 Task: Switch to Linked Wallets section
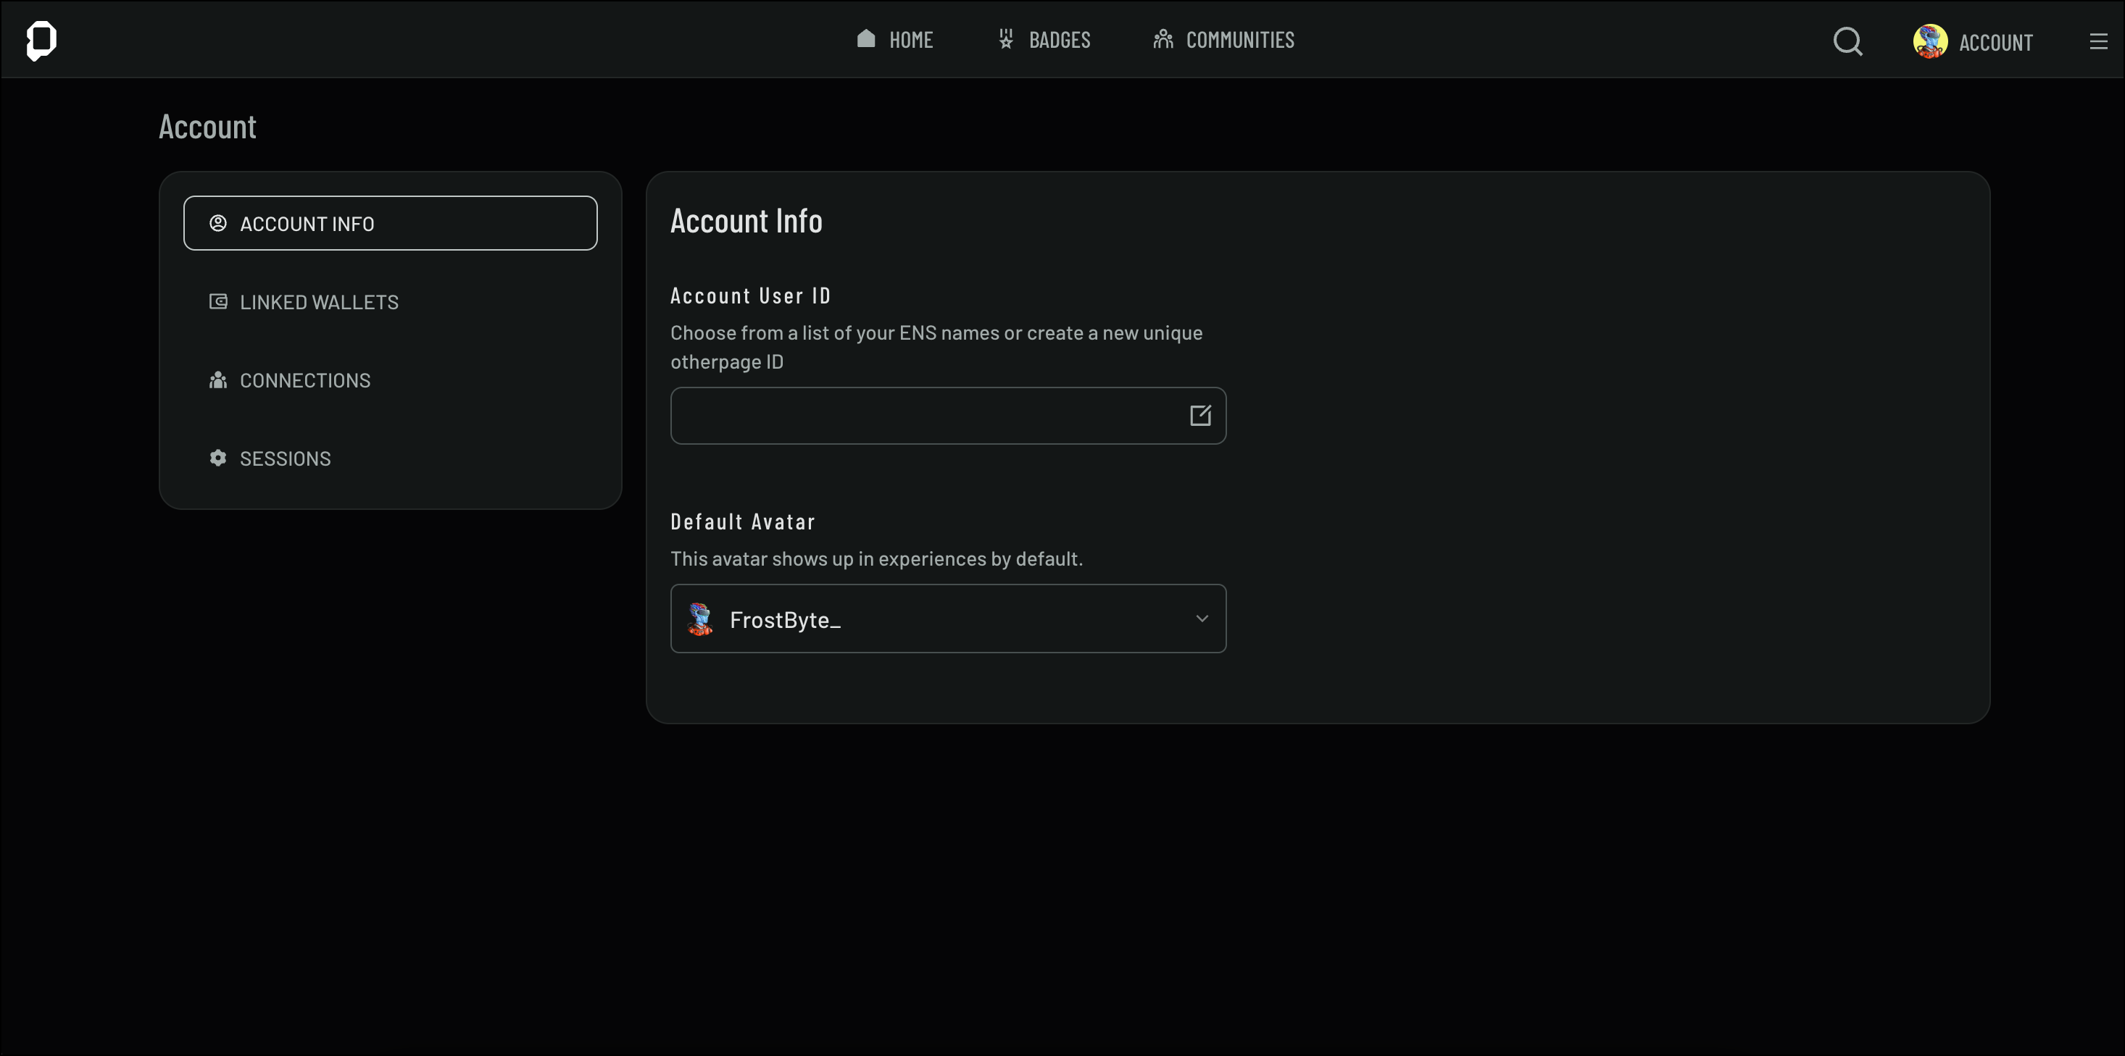[x=318, y=303]
